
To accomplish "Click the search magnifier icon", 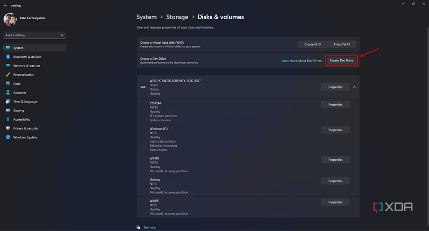I will pos(62,35).
